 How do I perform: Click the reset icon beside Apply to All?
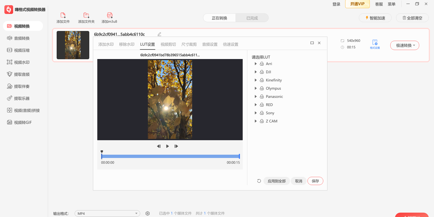click(x=259, y=181)
